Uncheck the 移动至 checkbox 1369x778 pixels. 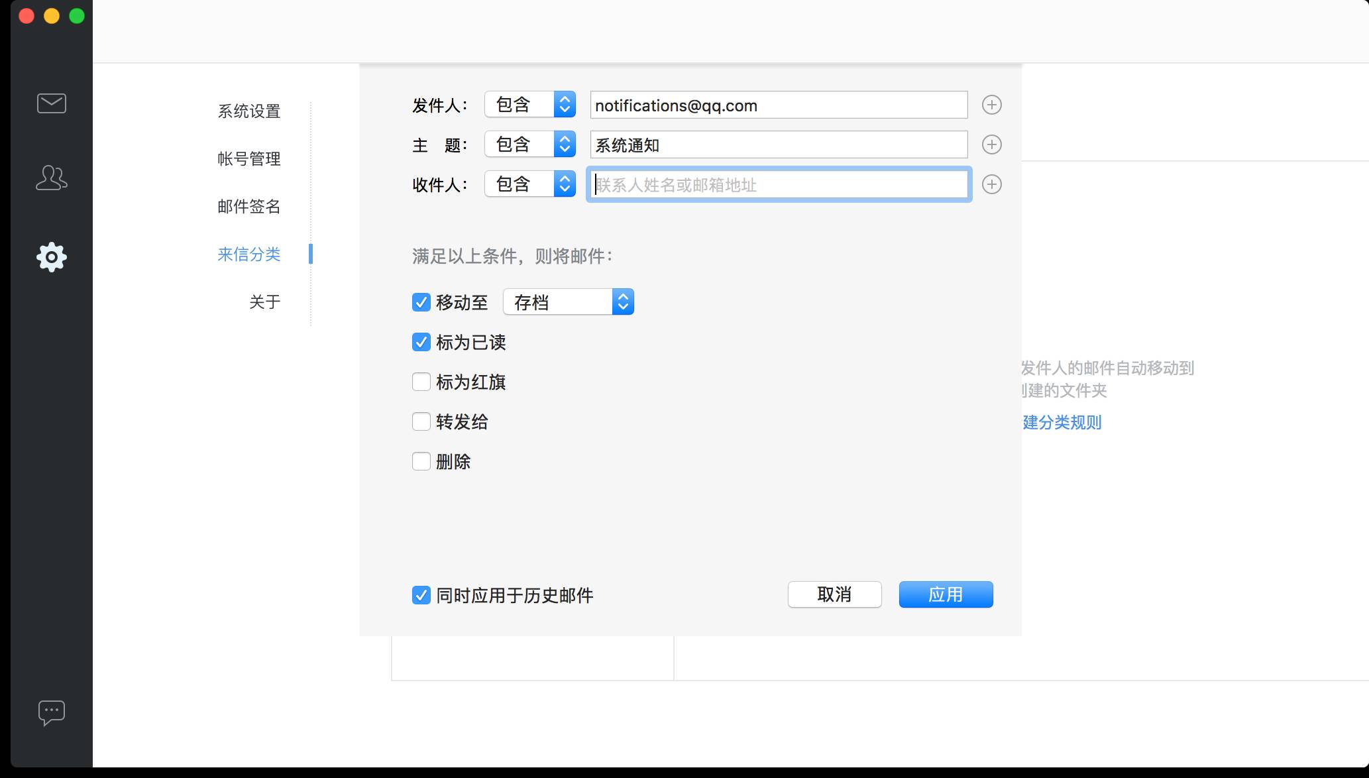point(421,302)
